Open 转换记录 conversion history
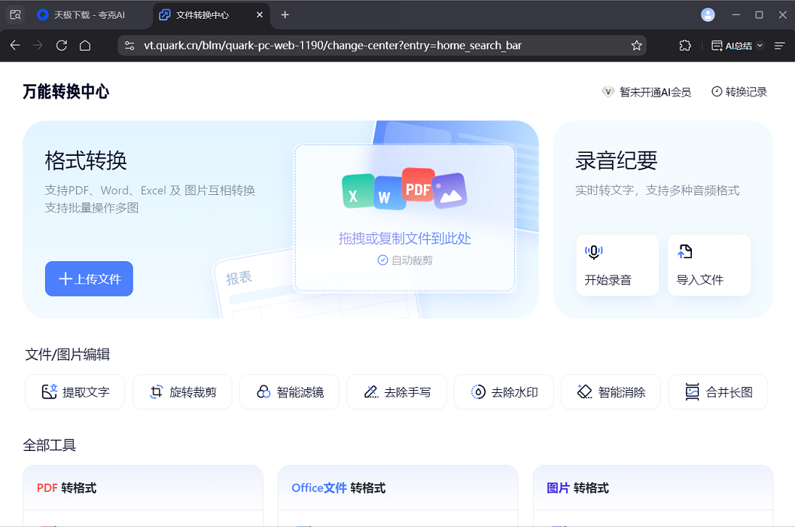This screenshot has height=527, width=795. coord(739,91)
